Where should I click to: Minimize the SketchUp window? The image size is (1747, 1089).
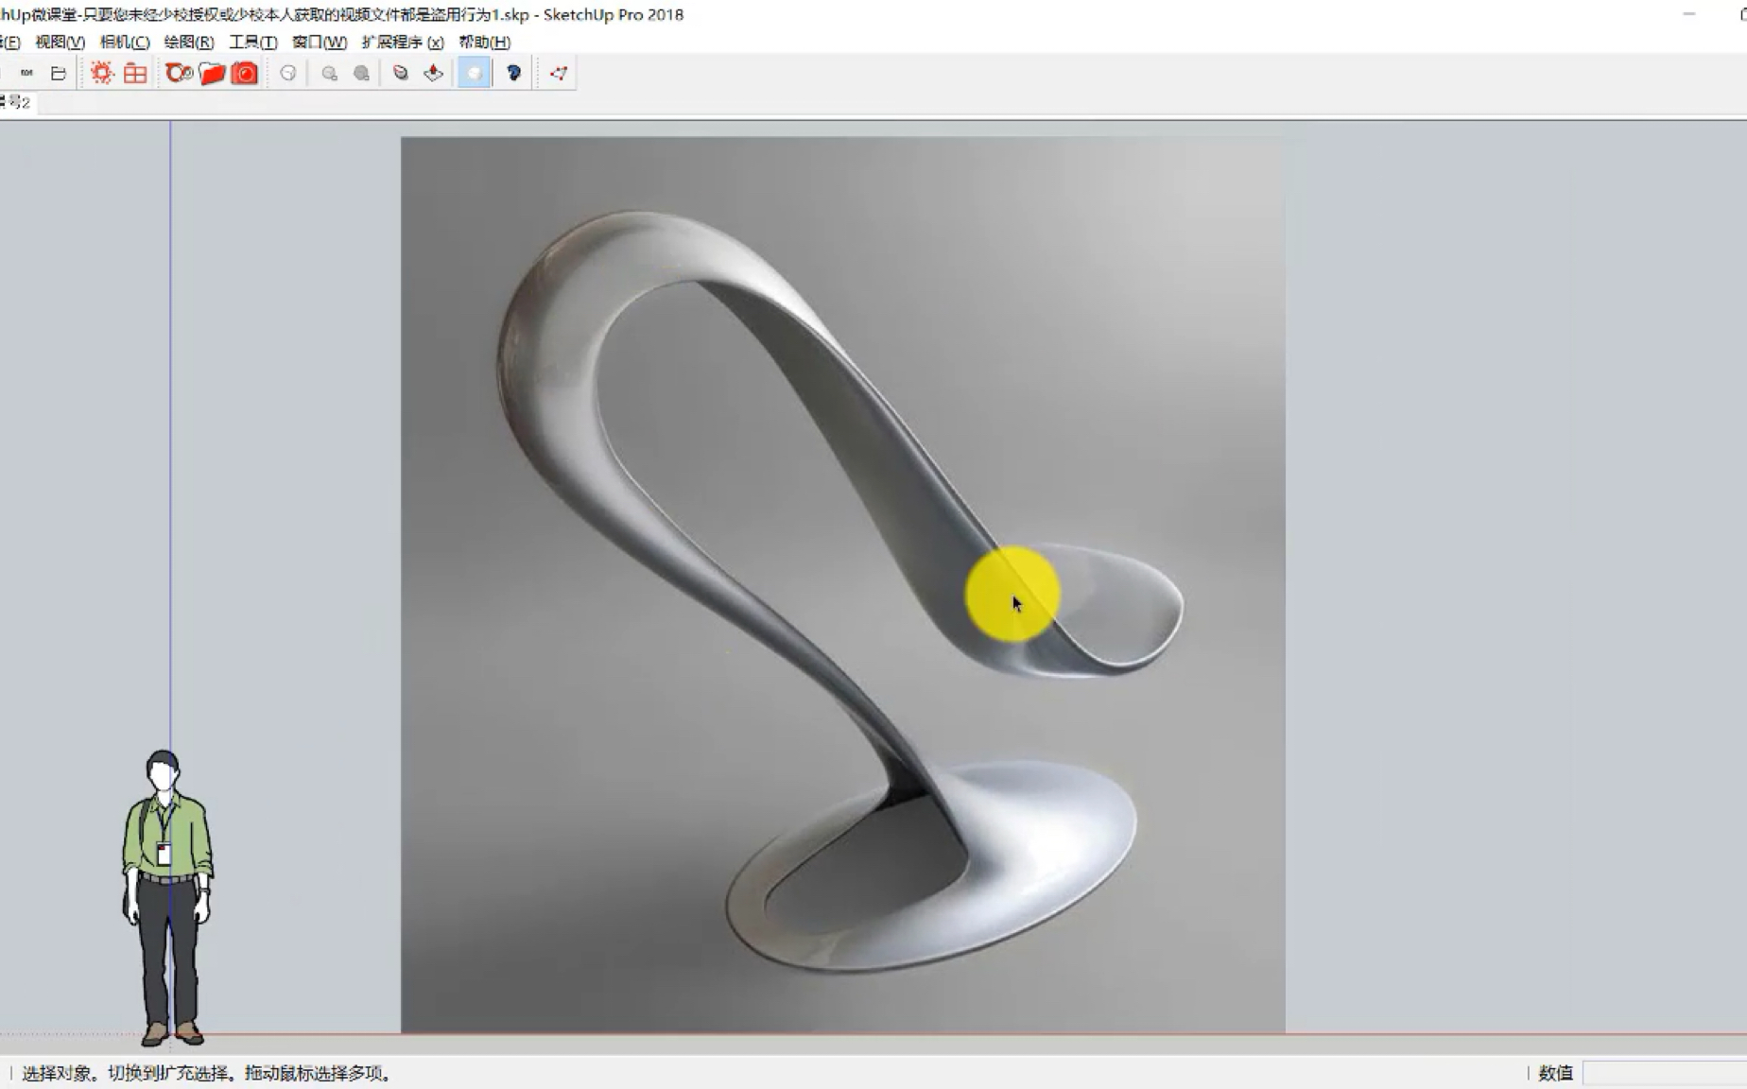[x=1689, y=14]
